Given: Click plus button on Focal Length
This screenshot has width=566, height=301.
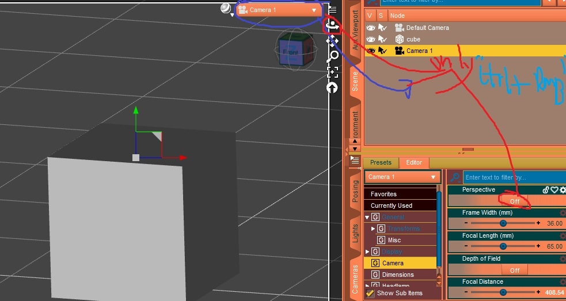Looking at the screenshot, I should [538, 246].
